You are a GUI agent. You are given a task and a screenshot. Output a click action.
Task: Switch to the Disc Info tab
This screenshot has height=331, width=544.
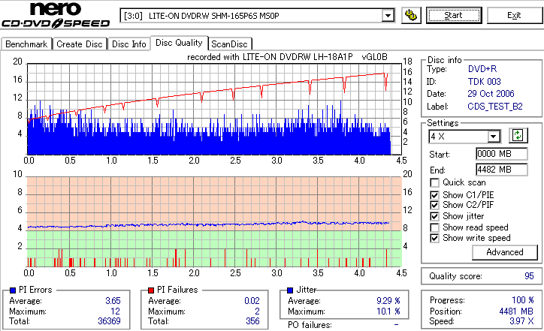[x=128, y=44]
